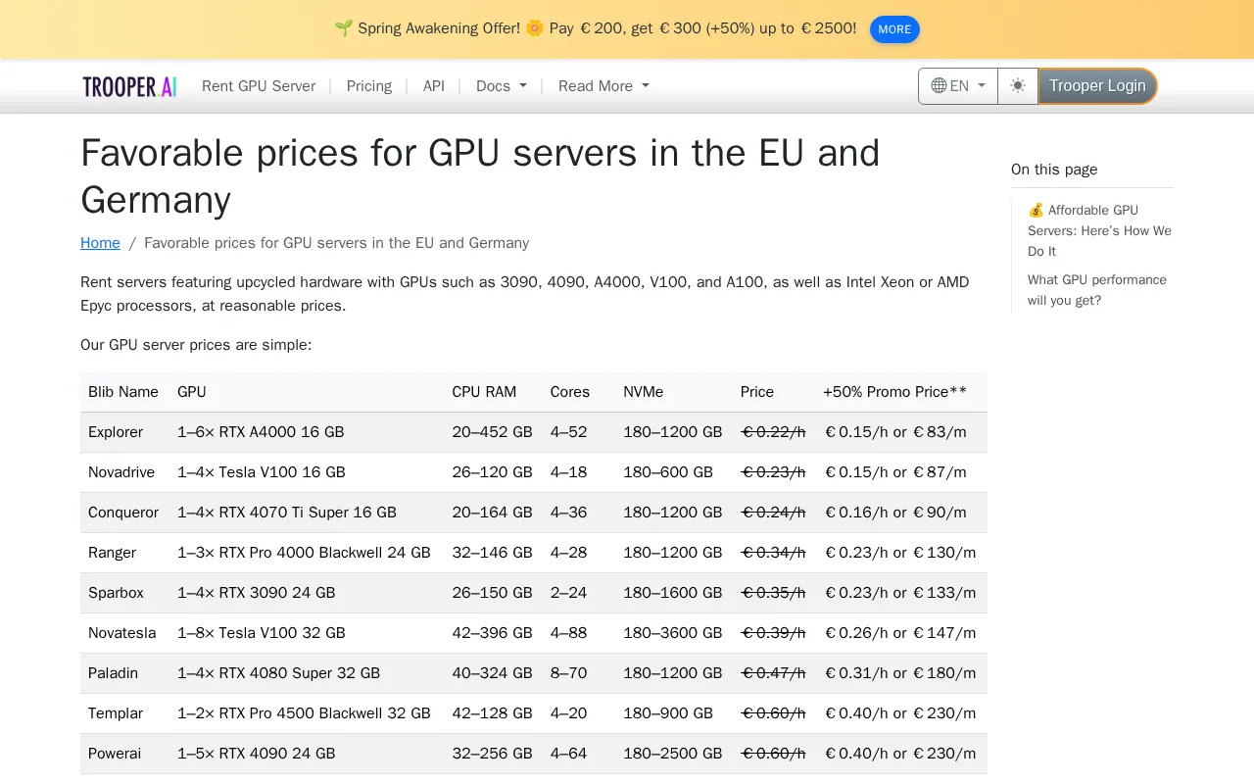Toggle the light/dark theme sun icon
The image size is (1254, 784).
(1018, 86)
